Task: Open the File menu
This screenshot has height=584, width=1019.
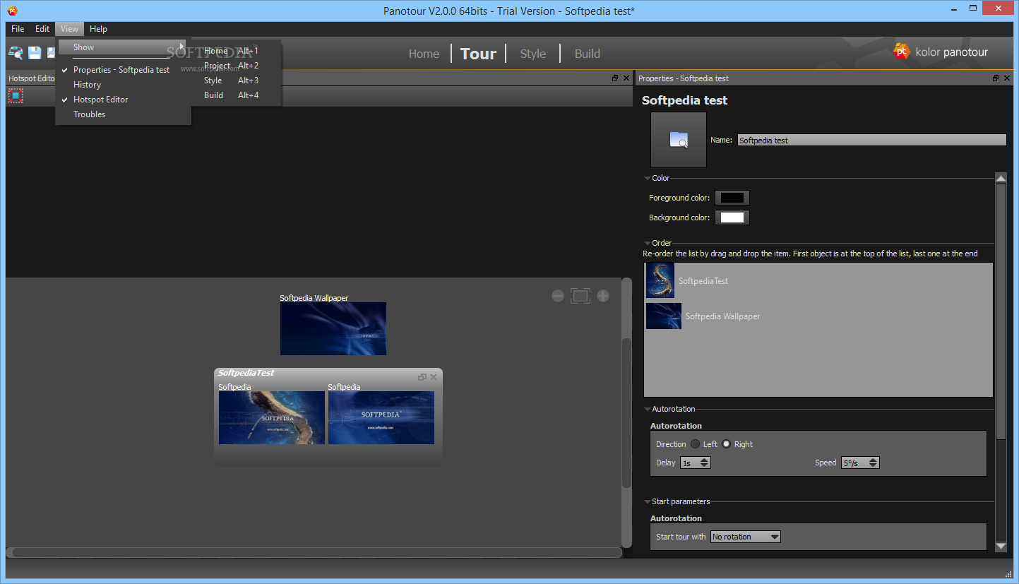Action: pyautogui.click(x=18, y=29)
